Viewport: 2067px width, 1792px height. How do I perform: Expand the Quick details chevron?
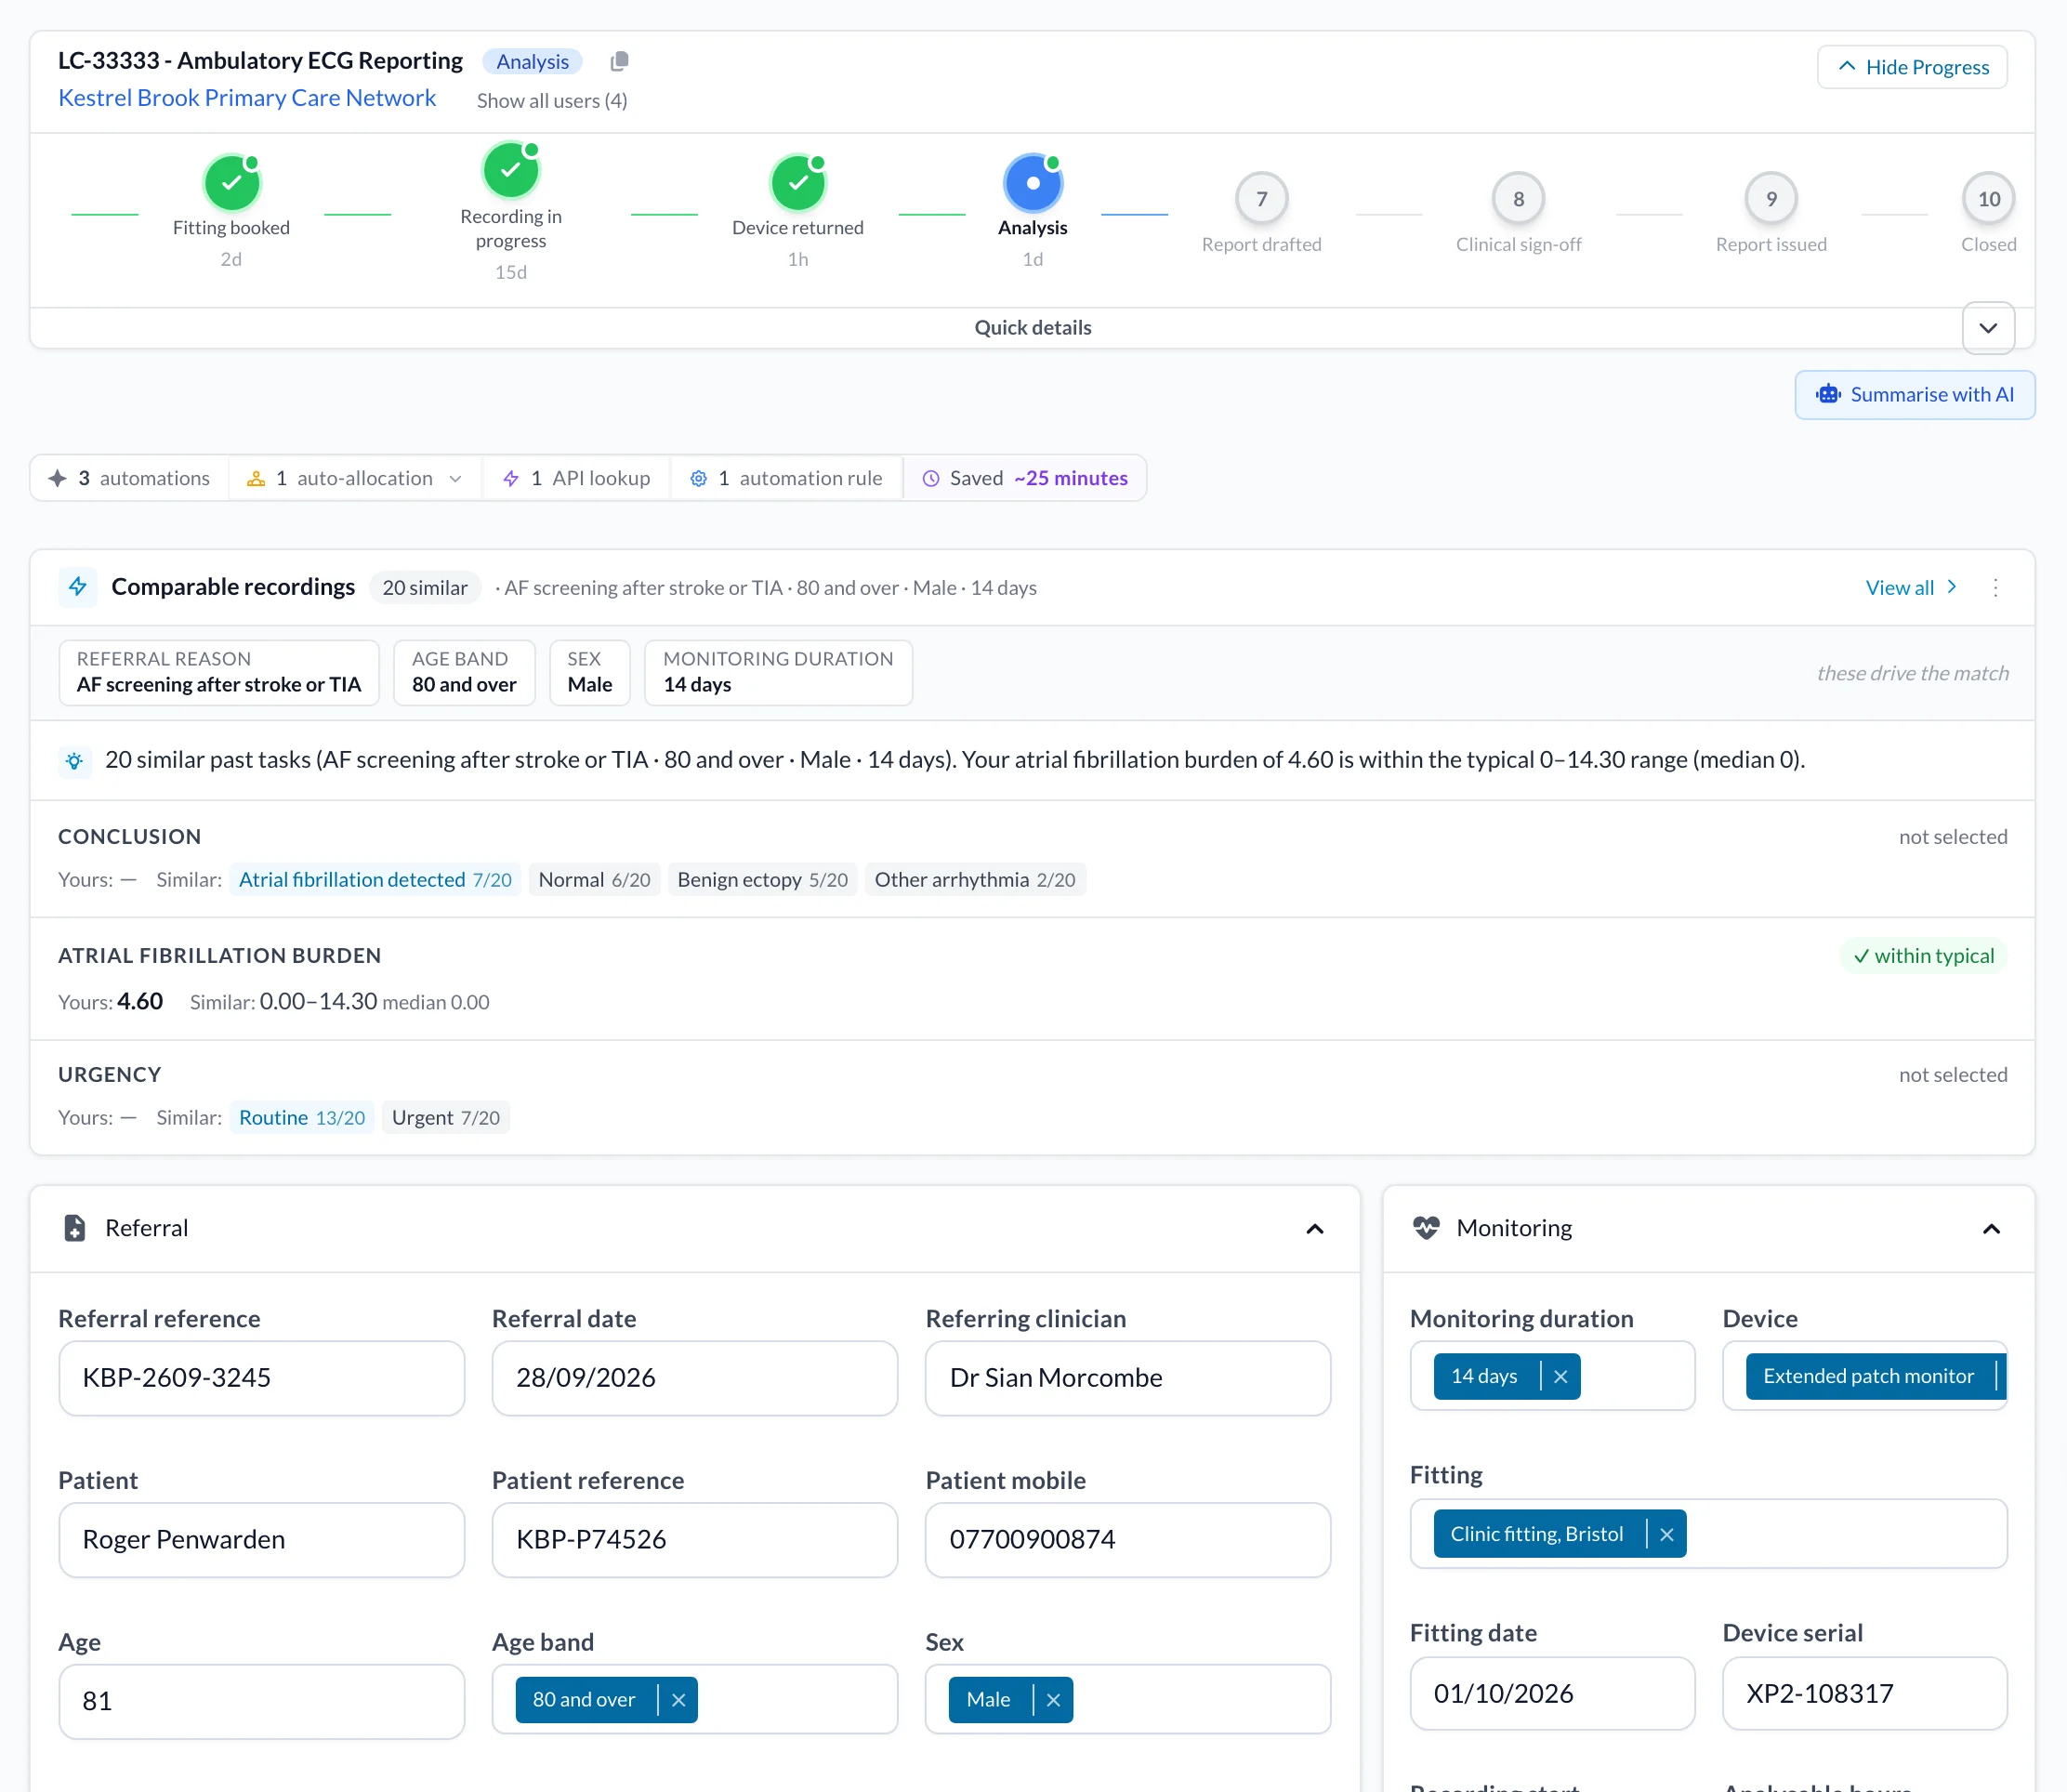tap(1988, 328)
